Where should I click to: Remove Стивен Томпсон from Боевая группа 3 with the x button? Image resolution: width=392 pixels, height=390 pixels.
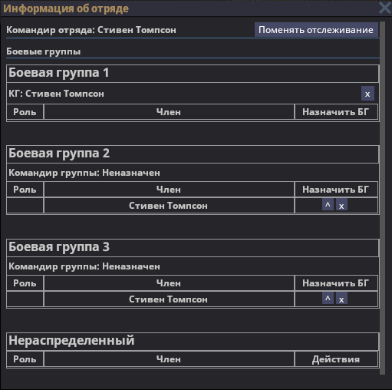click(x=341, y=299)
